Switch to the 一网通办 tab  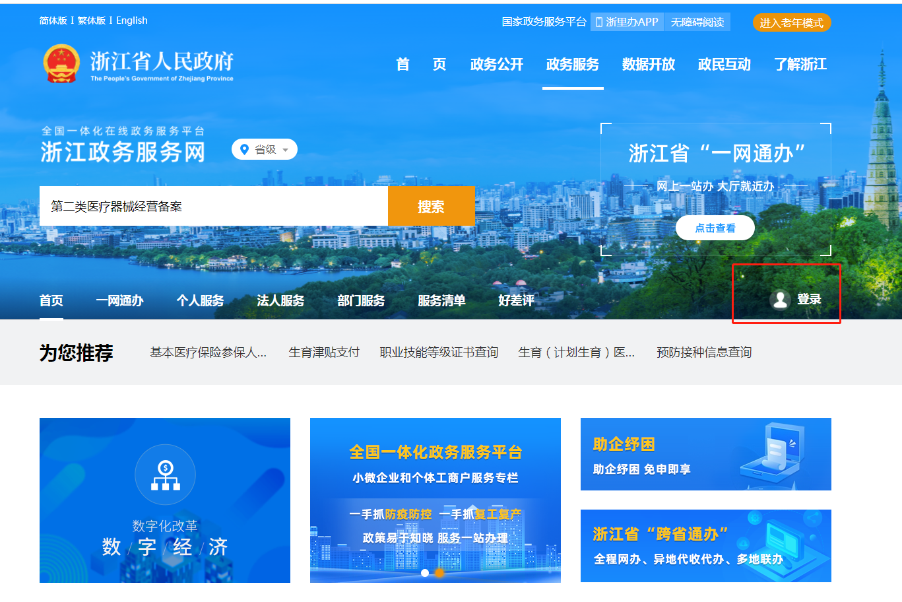(119, 301)
